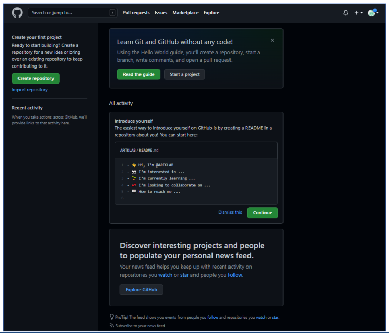This screenshot has width=389, height=333.
Task: Click the ProTip lightbulb icon
Action: 112,317
